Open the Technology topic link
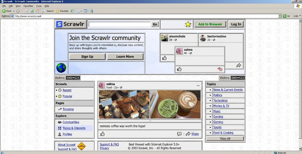 click(220, 100)
